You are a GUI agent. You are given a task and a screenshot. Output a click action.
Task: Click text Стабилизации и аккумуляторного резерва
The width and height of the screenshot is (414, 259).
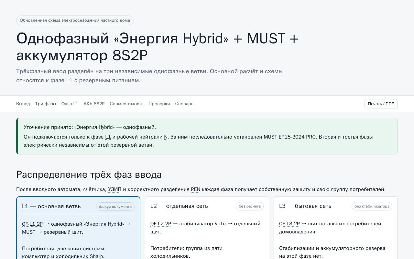point(332,252)
